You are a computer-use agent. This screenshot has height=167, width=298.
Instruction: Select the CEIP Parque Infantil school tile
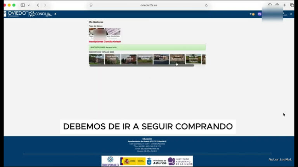pos(113,59)
